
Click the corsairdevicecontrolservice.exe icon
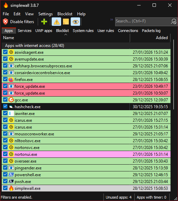[x=11, y=73]
